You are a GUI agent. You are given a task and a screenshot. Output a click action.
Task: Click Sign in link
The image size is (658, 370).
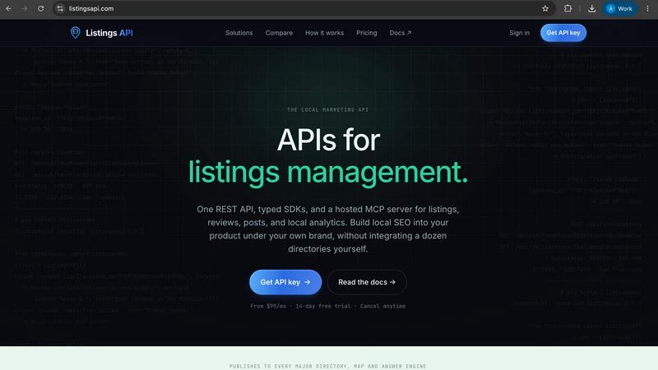pyautogui.click(x=519, y=33)
